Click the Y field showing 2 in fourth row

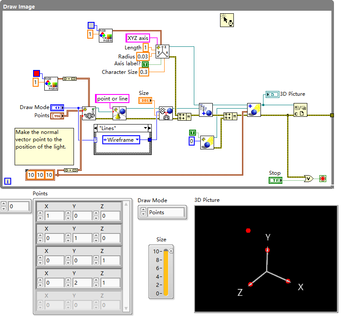click(82, 283)
